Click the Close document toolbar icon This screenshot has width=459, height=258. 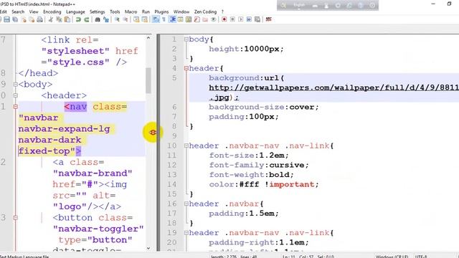click(24, 19)
